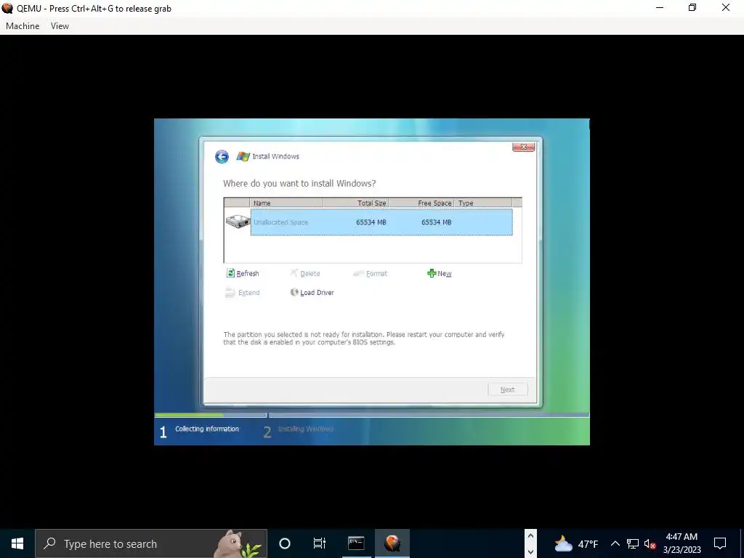Click the green plus New icon
This screenshot has height=558, width=744.
click(x=432, y=273)
